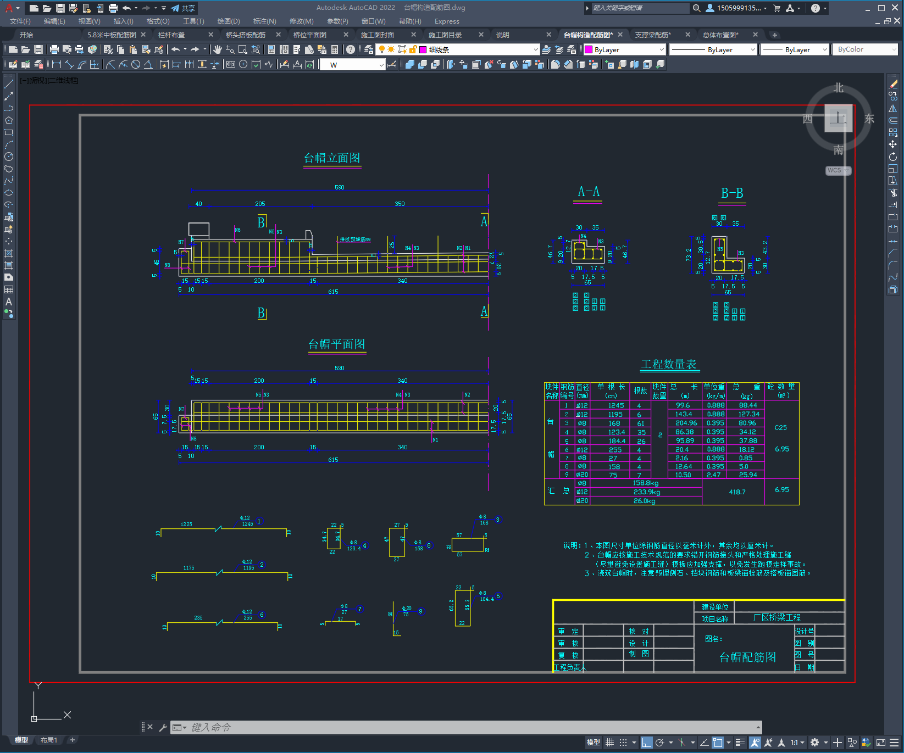
Task: Toggle grid display in status bar
Action: pos(609,743)
